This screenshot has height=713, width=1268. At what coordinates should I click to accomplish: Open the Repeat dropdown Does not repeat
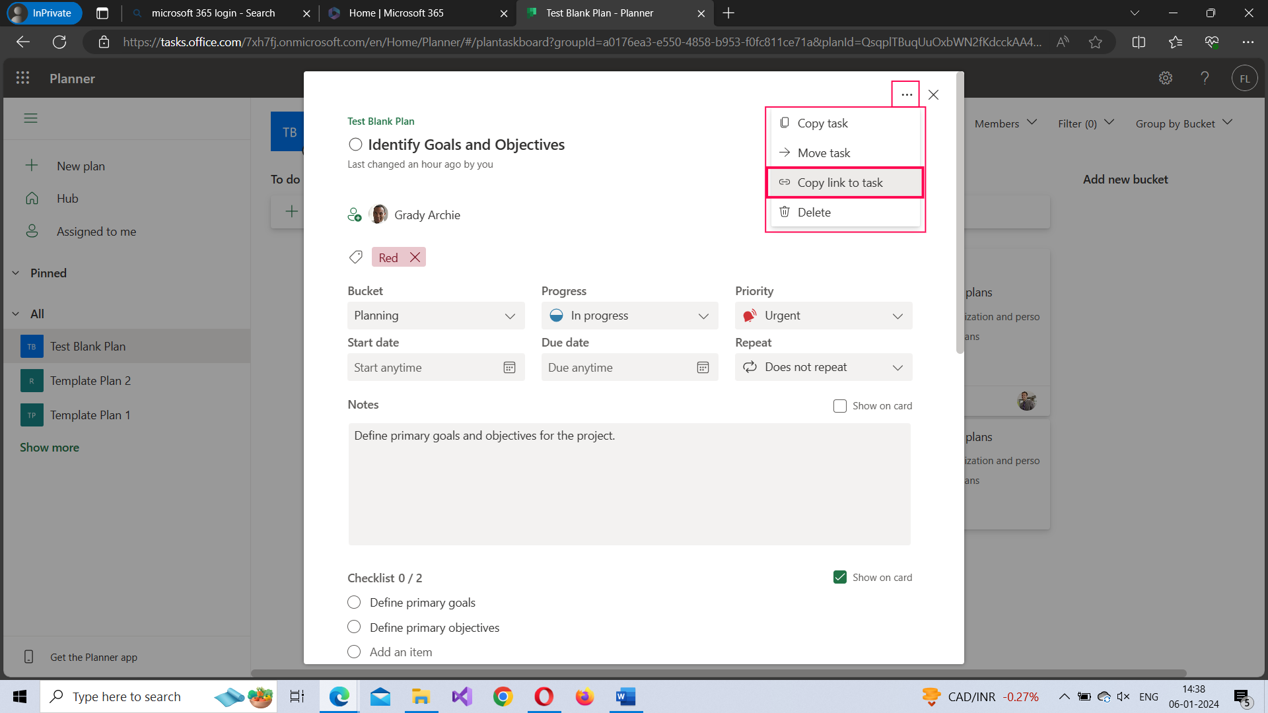[x=824, y=367]
